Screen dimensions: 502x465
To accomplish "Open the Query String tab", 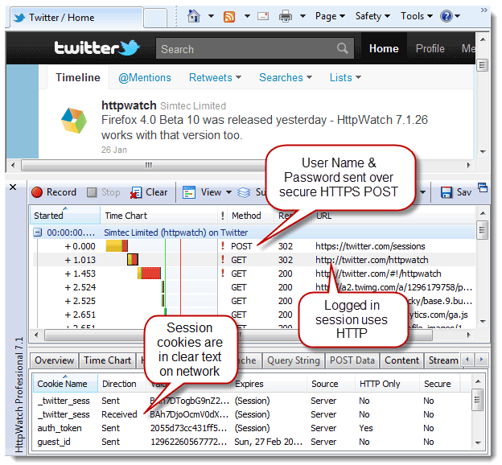I will [x=294, y=360].
